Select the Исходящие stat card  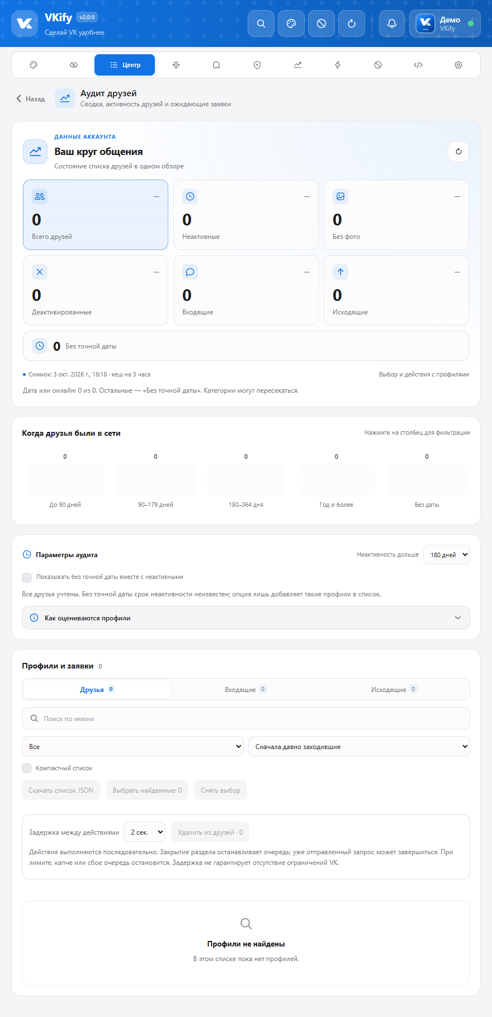pos(396,290)
